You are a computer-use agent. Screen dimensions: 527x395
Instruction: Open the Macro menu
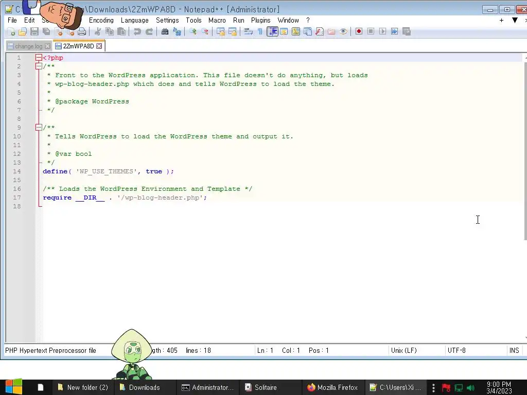217,21
